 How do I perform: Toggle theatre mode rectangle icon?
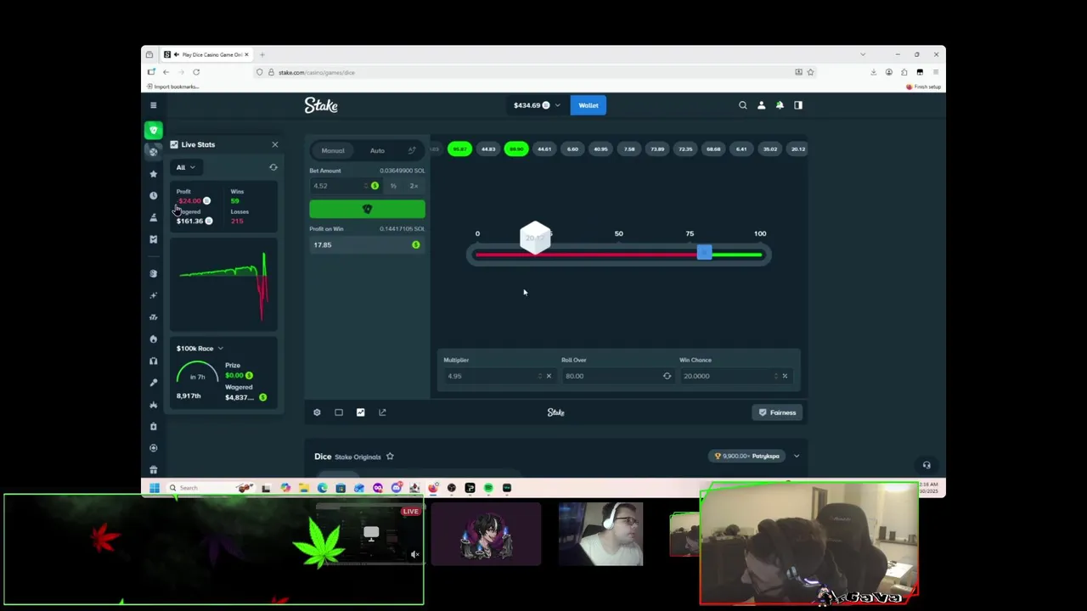click(x=339, y=412)
